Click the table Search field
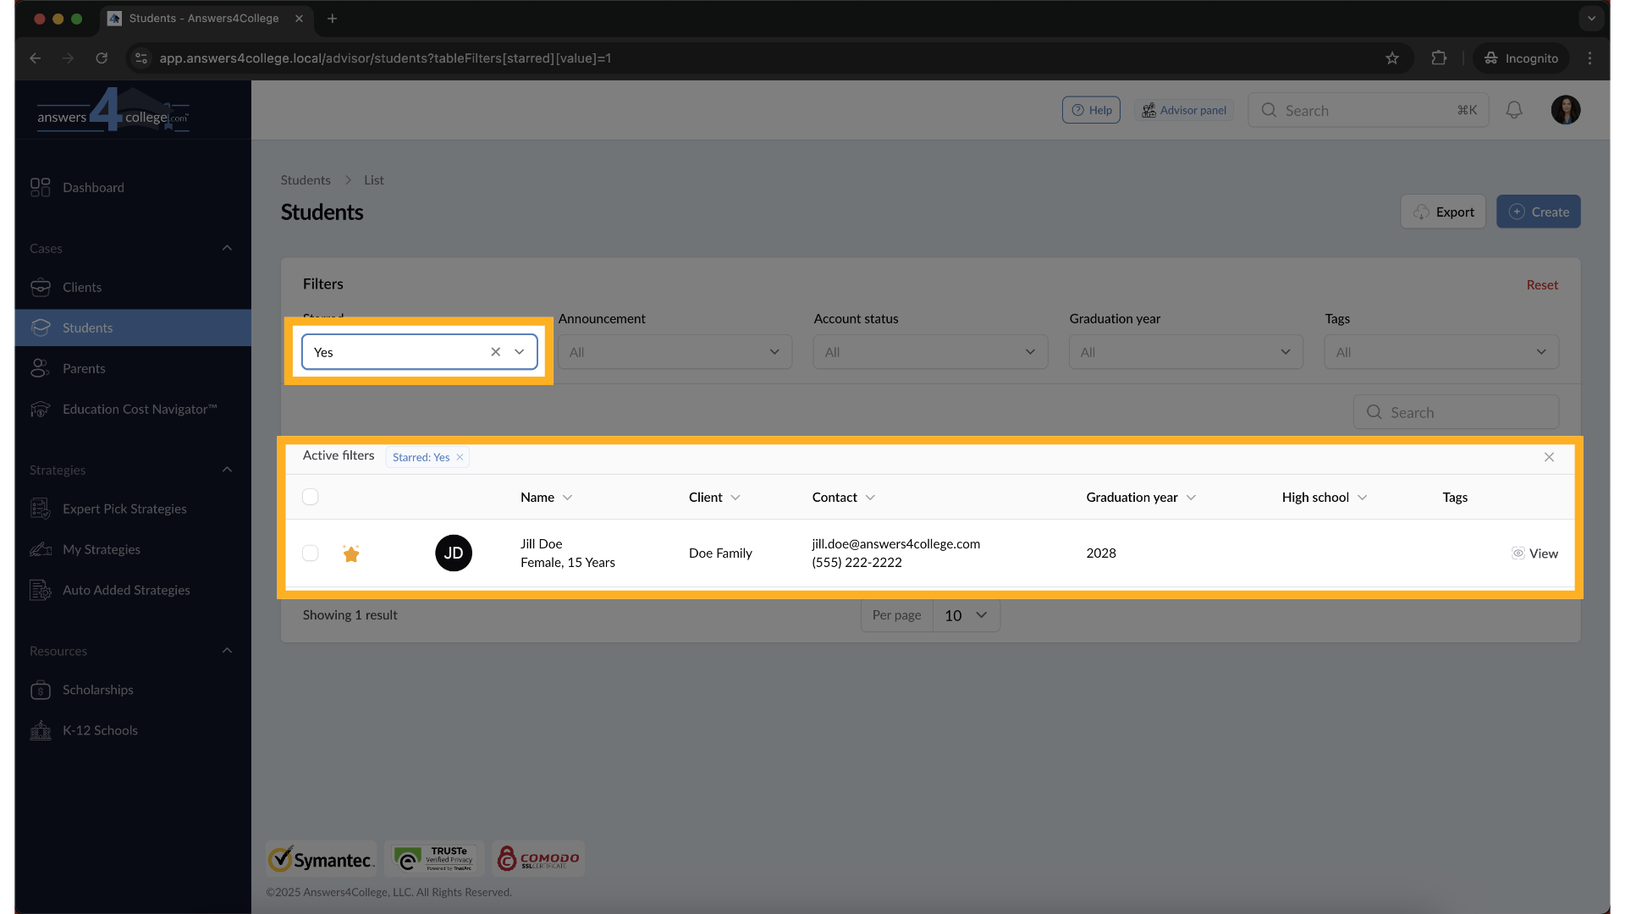1625x914 pixels. coord(1456,411)
